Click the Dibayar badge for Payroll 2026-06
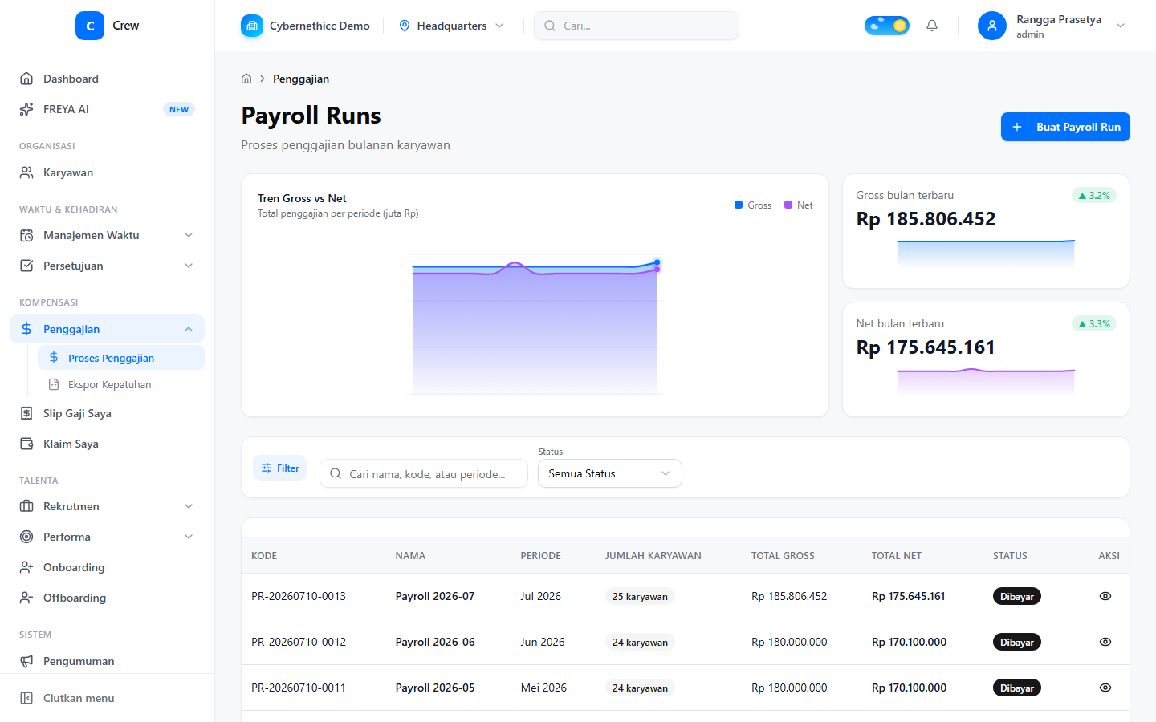This screenshot has height=722, width=1156. (x=1017, y=642)
